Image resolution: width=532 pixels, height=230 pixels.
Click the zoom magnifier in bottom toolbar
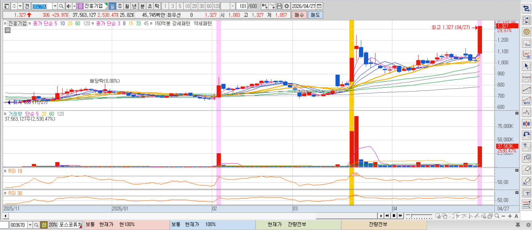(497, 216)
